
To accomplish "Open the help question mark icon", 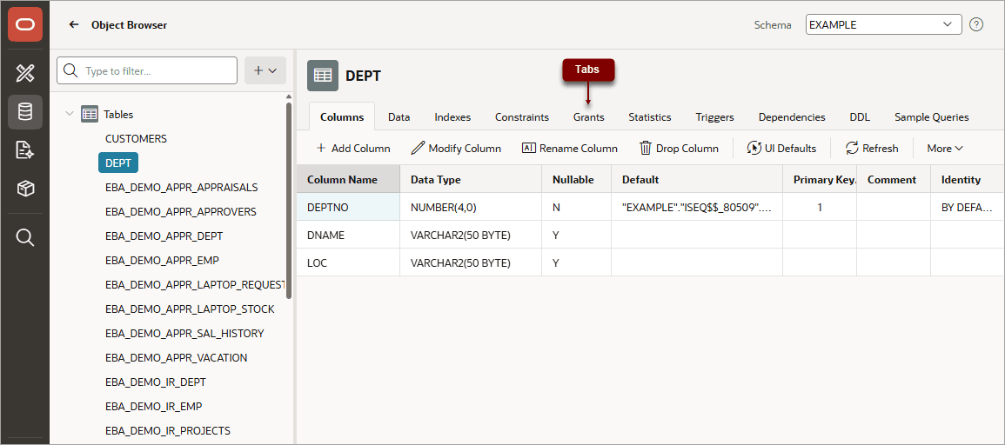I will [x=976, y=25].
